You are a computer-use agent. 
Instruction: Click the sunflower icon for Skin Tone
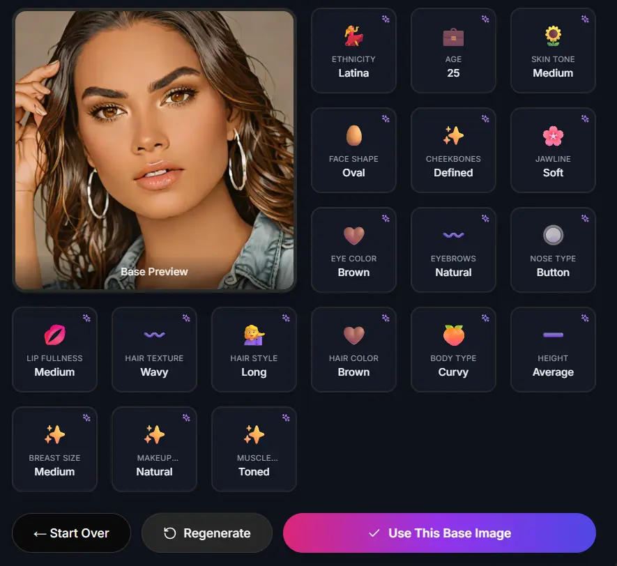point(553,36)
